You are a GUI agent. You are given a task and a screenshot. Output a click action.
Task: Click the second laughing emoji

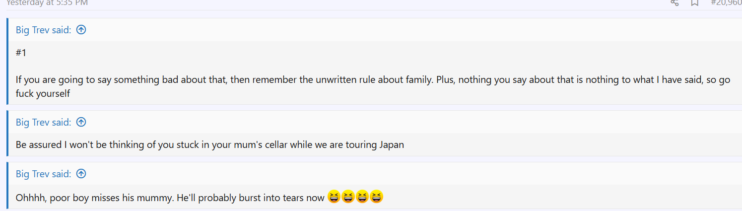[x=348, y=197]
